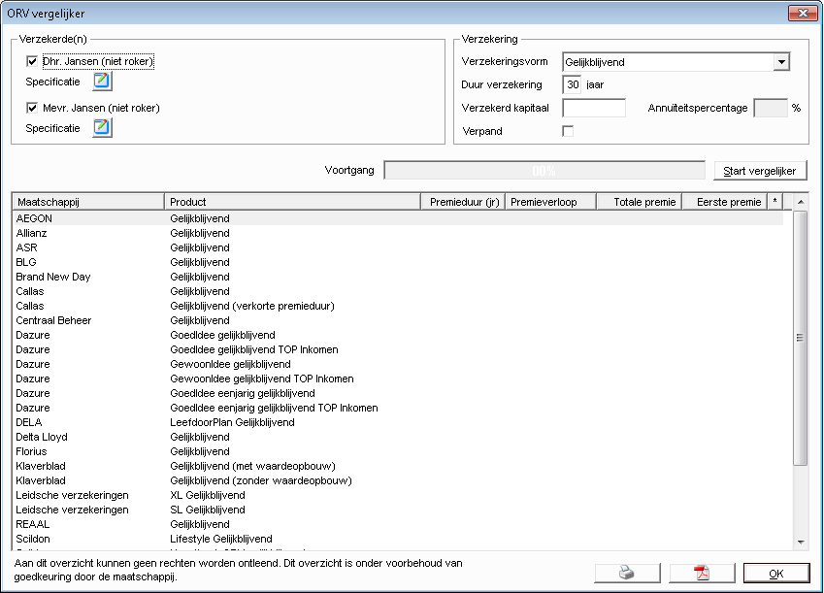Open specification editor for Mevr. Jansen
Screen dimensions: 824x593
(102, 127)
